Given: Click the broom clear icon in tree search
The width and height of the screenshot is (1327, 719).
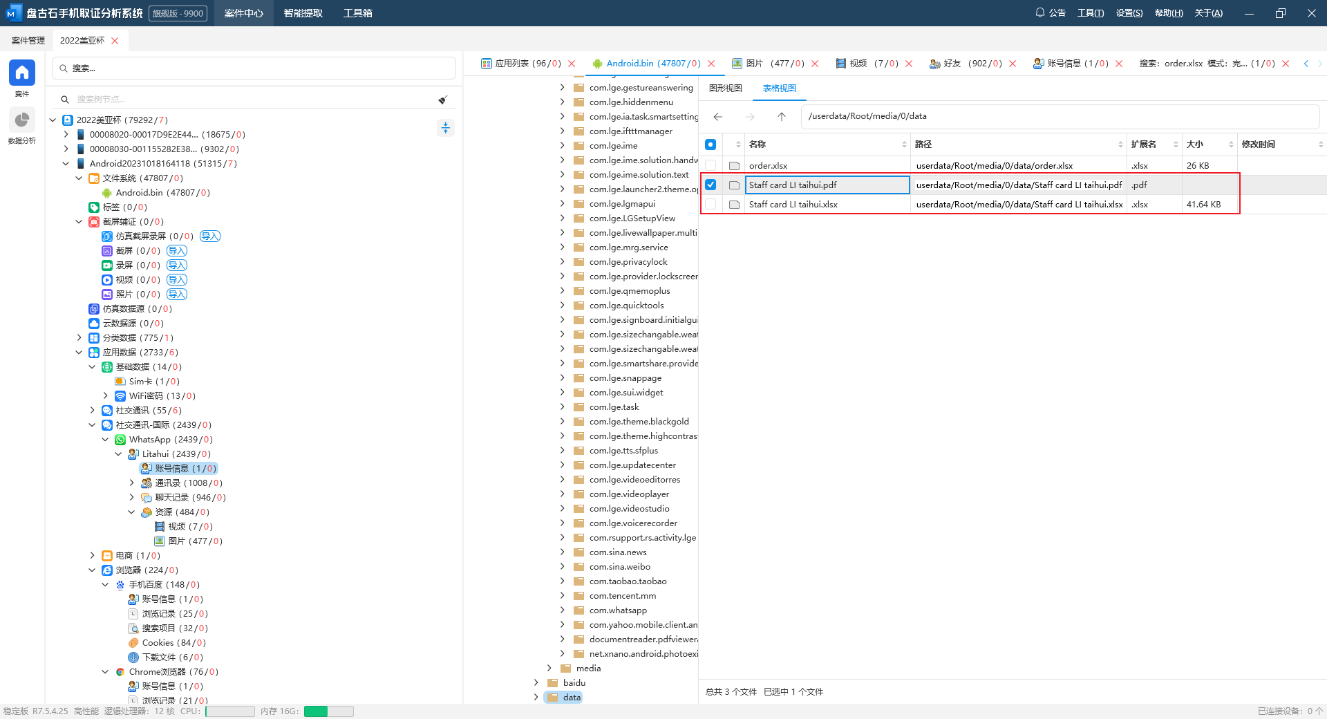Looking at the screenshot, I should point(442,100).
